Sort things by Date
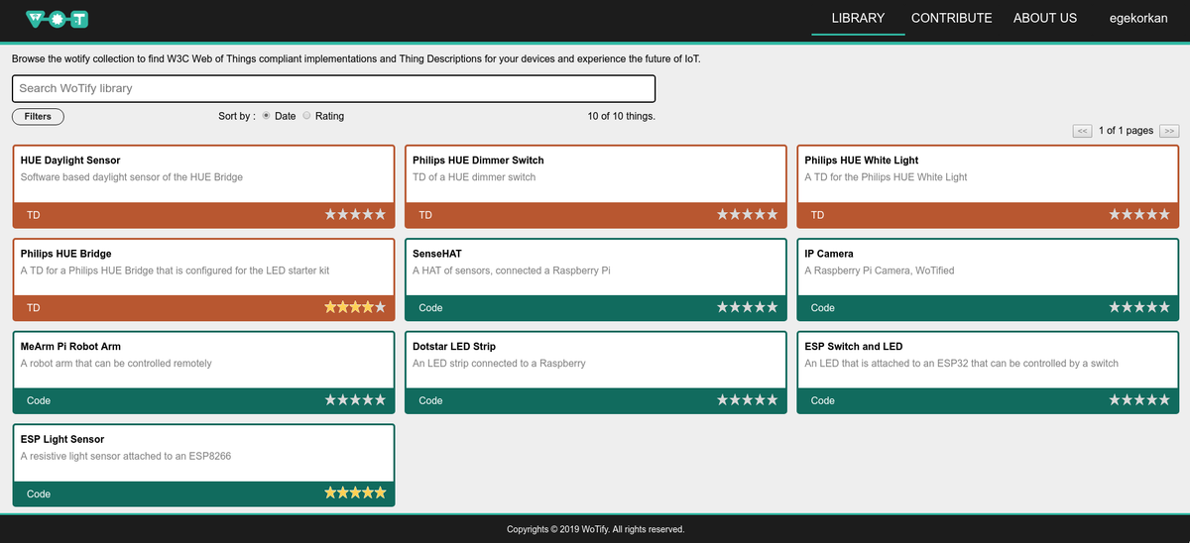 coord(267,116)
